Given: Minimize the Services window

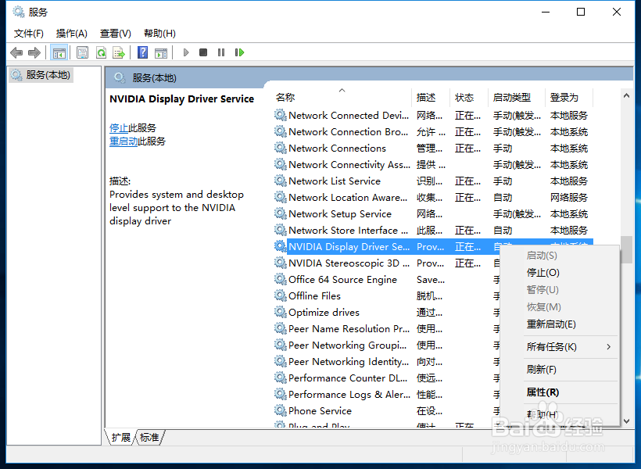Looking at the screenshot, I should (x=546, y=12).
